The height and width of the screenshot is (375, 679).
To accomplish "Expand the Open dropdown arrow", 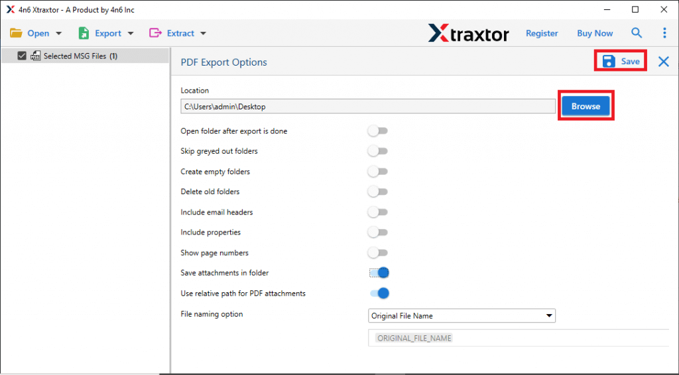I will click(59, 33).
